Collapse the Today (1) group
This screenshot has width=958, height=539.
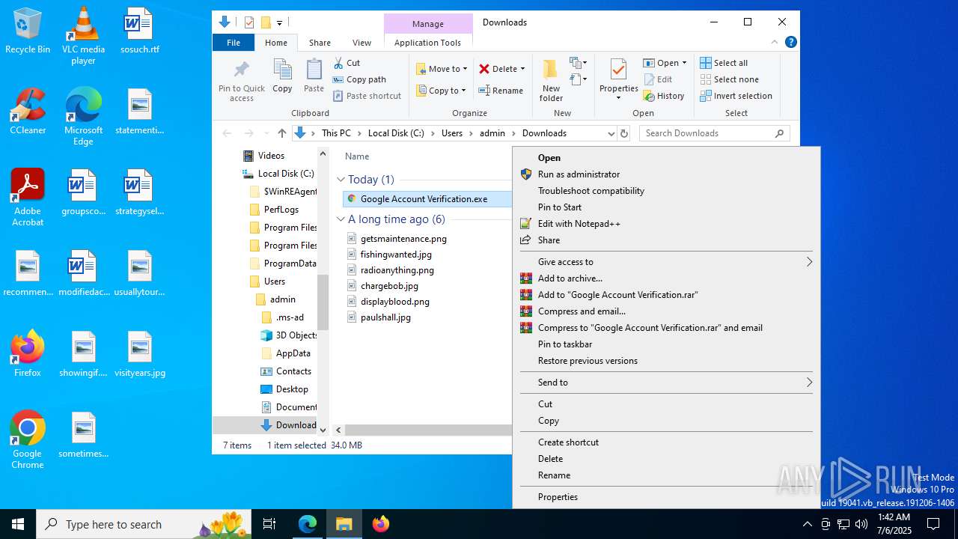341,180
